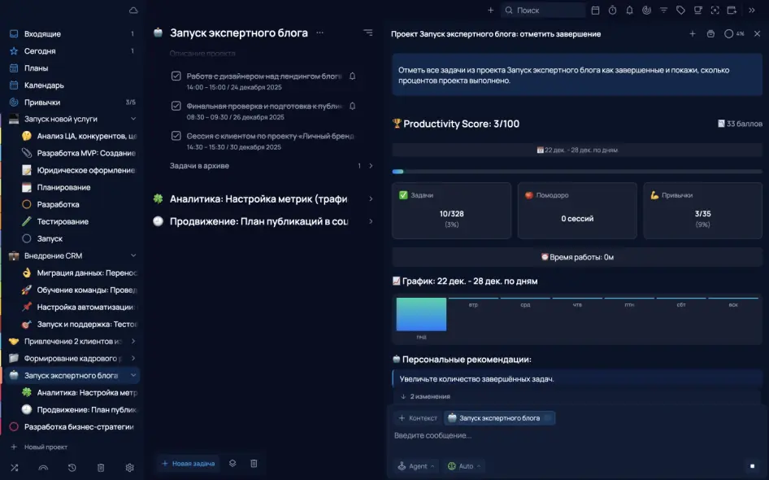Open settings gear in sidebar footer
Screen dimensions: 769x480
(x=129, y=468)
